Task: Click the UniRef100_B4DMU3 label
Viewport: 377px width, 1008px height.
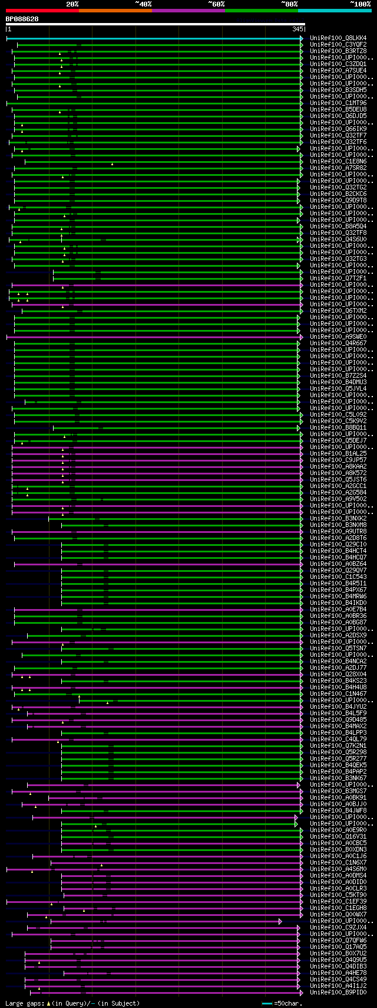Action: [338, 382]
